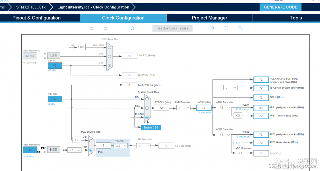The width and height of the screenshot is (320, 171).
Task: Open the ADC Prescaler dropdown
Action: coord(243,153)
